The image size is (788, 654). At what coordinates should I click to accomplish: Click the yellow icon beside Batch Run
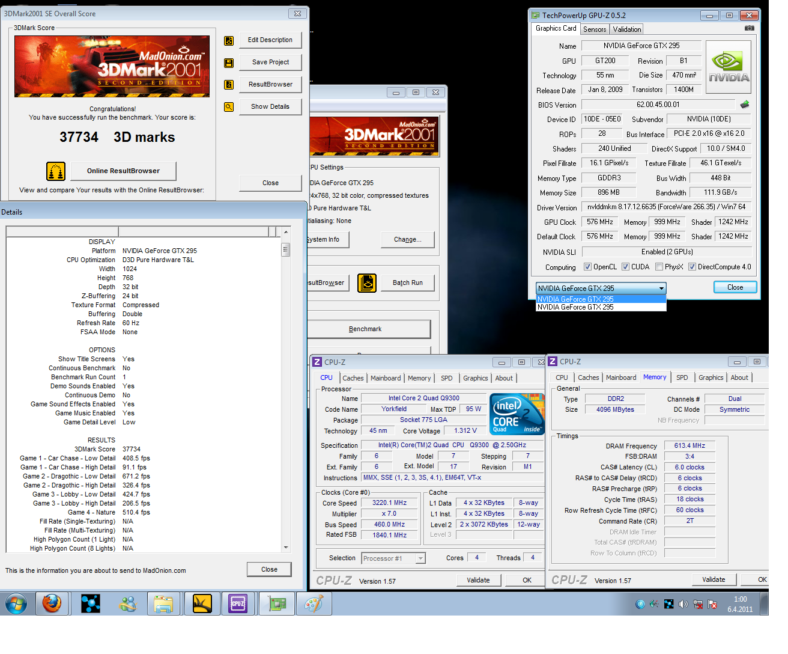coord(367,283)
